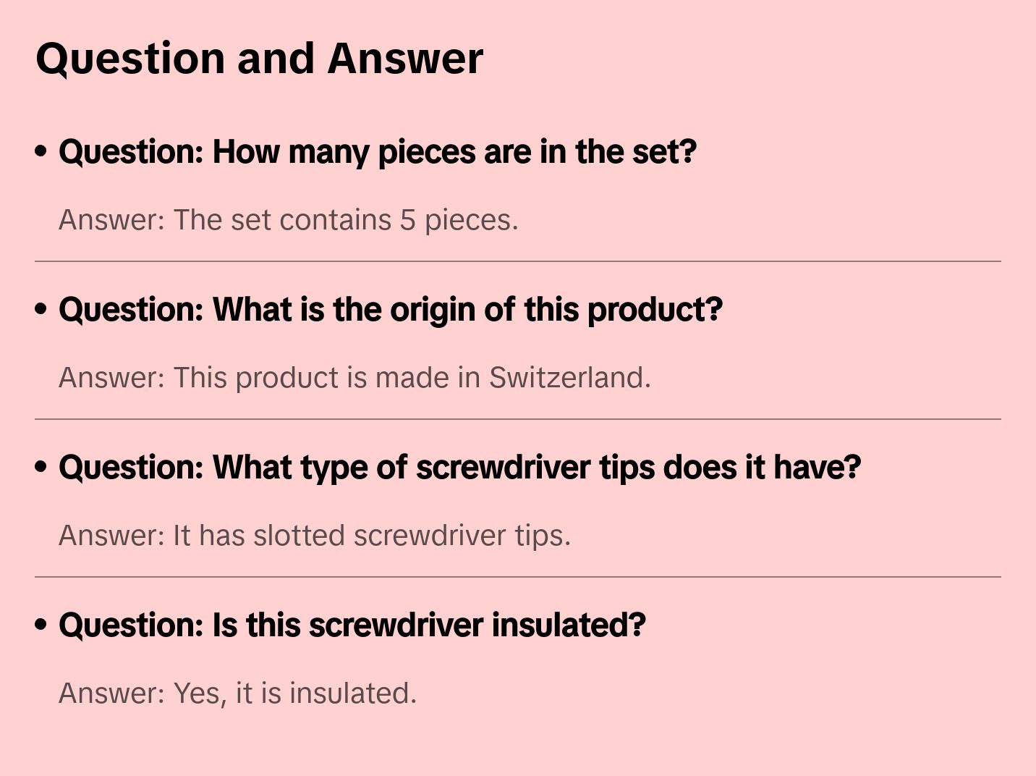Image resolution: width=1036 pixels, height=776 pixels.
Task: Click the divider below the slotted tips answer
Action: coord(517,577)
